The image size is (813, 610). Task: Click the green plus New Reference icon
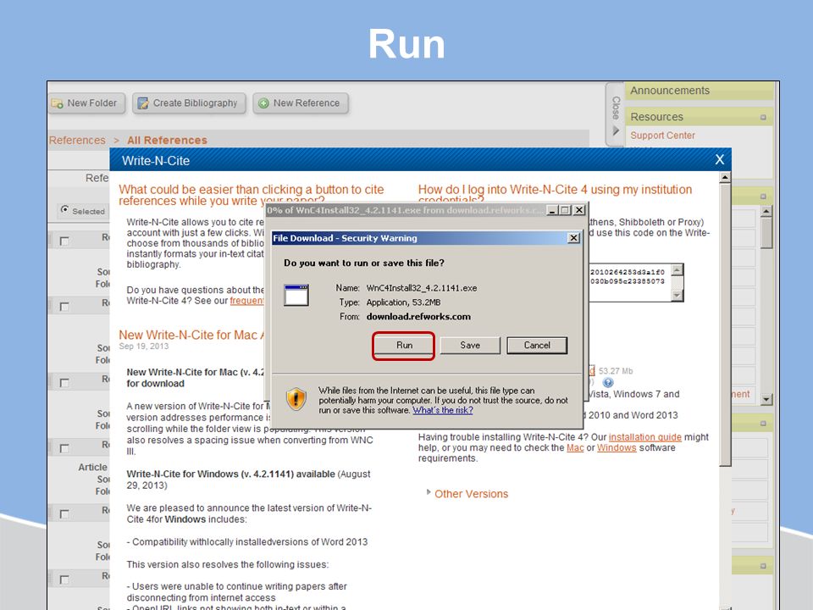[x=263, y=103]
